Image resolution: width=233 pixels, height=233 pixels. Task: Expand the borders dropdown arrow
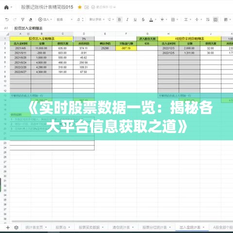click(x=178, y=19)
